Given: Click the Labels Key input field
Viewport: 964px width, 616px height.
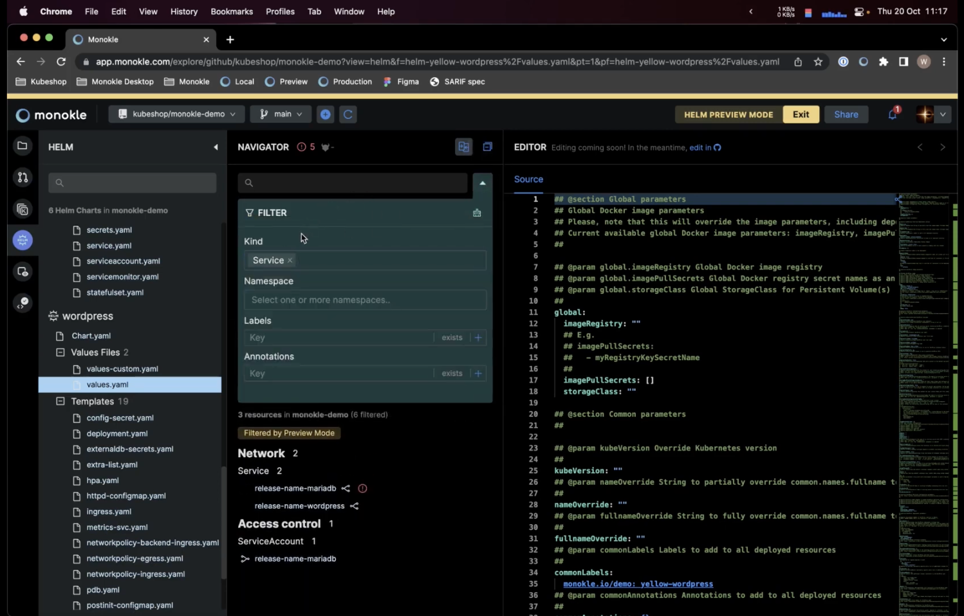Looking at the screenshot, I should click(x=339, y=338).
